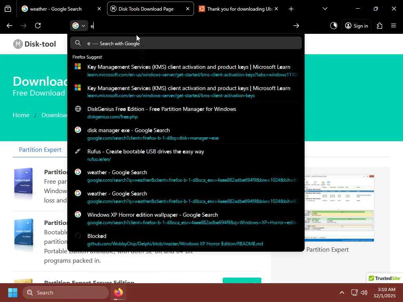403x302 pixels.
Task: Open clock showing 5:10 AM
Action: (x=385, y=293)
